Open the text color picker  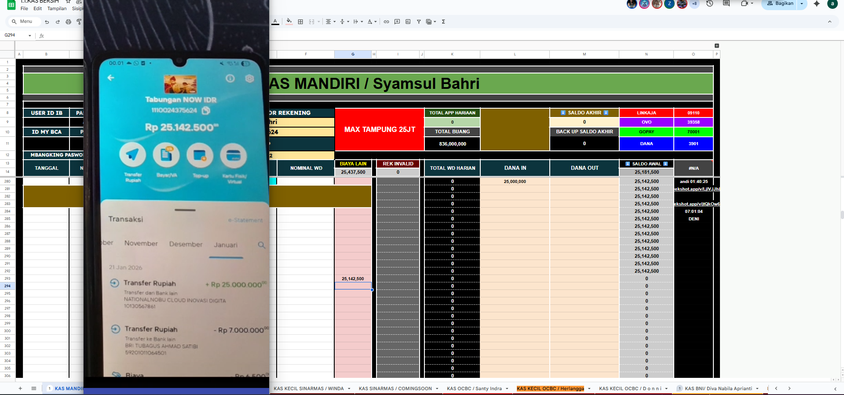click(x=275, y=22)
